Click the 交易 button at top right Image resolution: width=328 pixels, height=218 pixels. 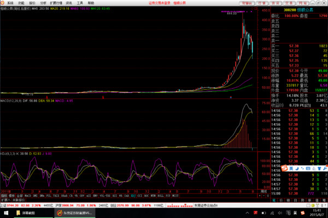289,3
